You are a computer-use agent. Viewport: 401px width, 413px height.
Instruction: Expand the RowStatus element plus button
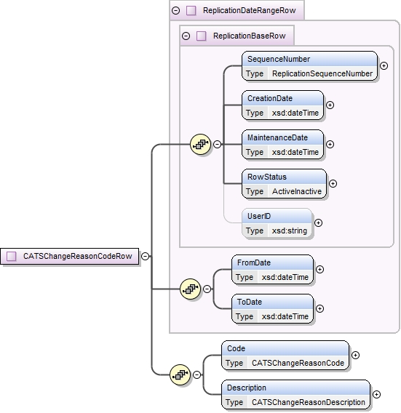[x=333, y=183]
